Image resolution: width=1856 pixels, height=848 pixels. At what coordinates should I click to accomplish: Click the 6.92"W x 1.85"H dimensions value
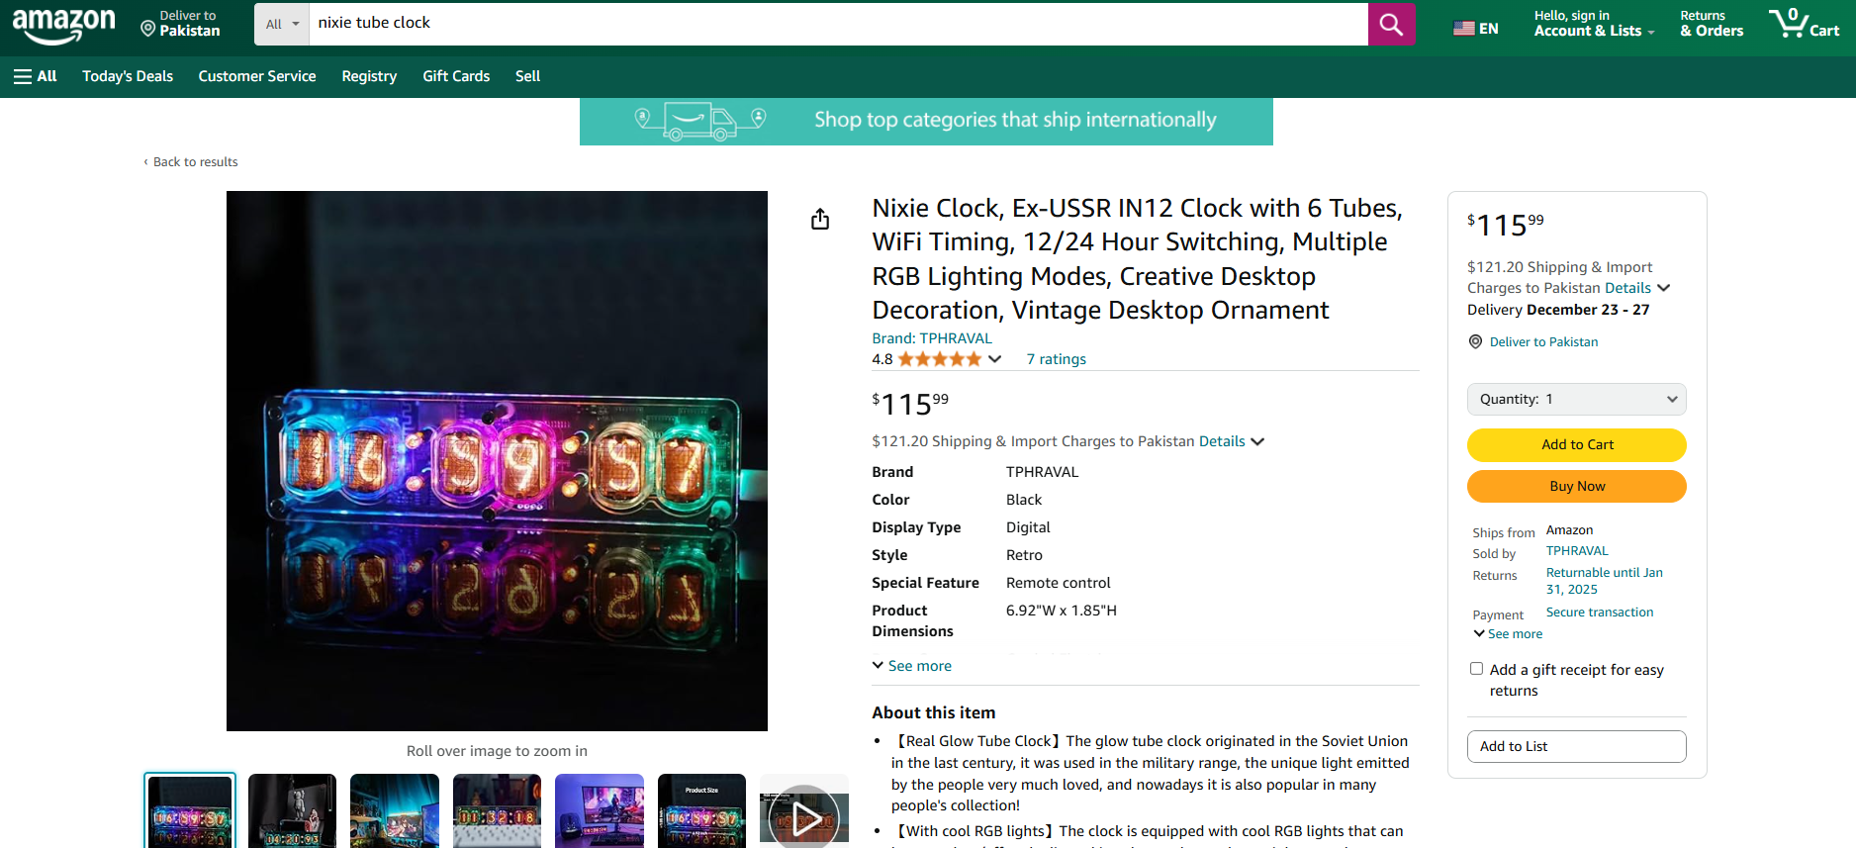[x=1062, y=611]
